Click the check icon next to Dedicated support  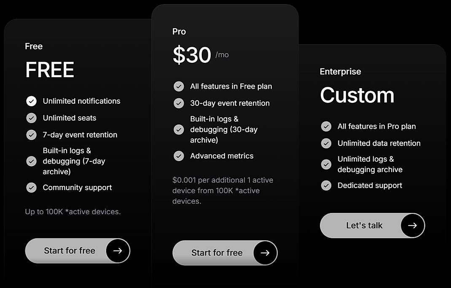(326, 185)
